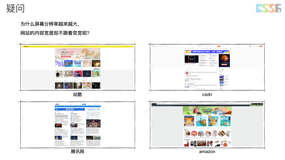Image resolution: width=285 pixels, height=160 pixels.
Task: Click the pink illustrated banner on the Zcool page
Action: coord(78,54)
